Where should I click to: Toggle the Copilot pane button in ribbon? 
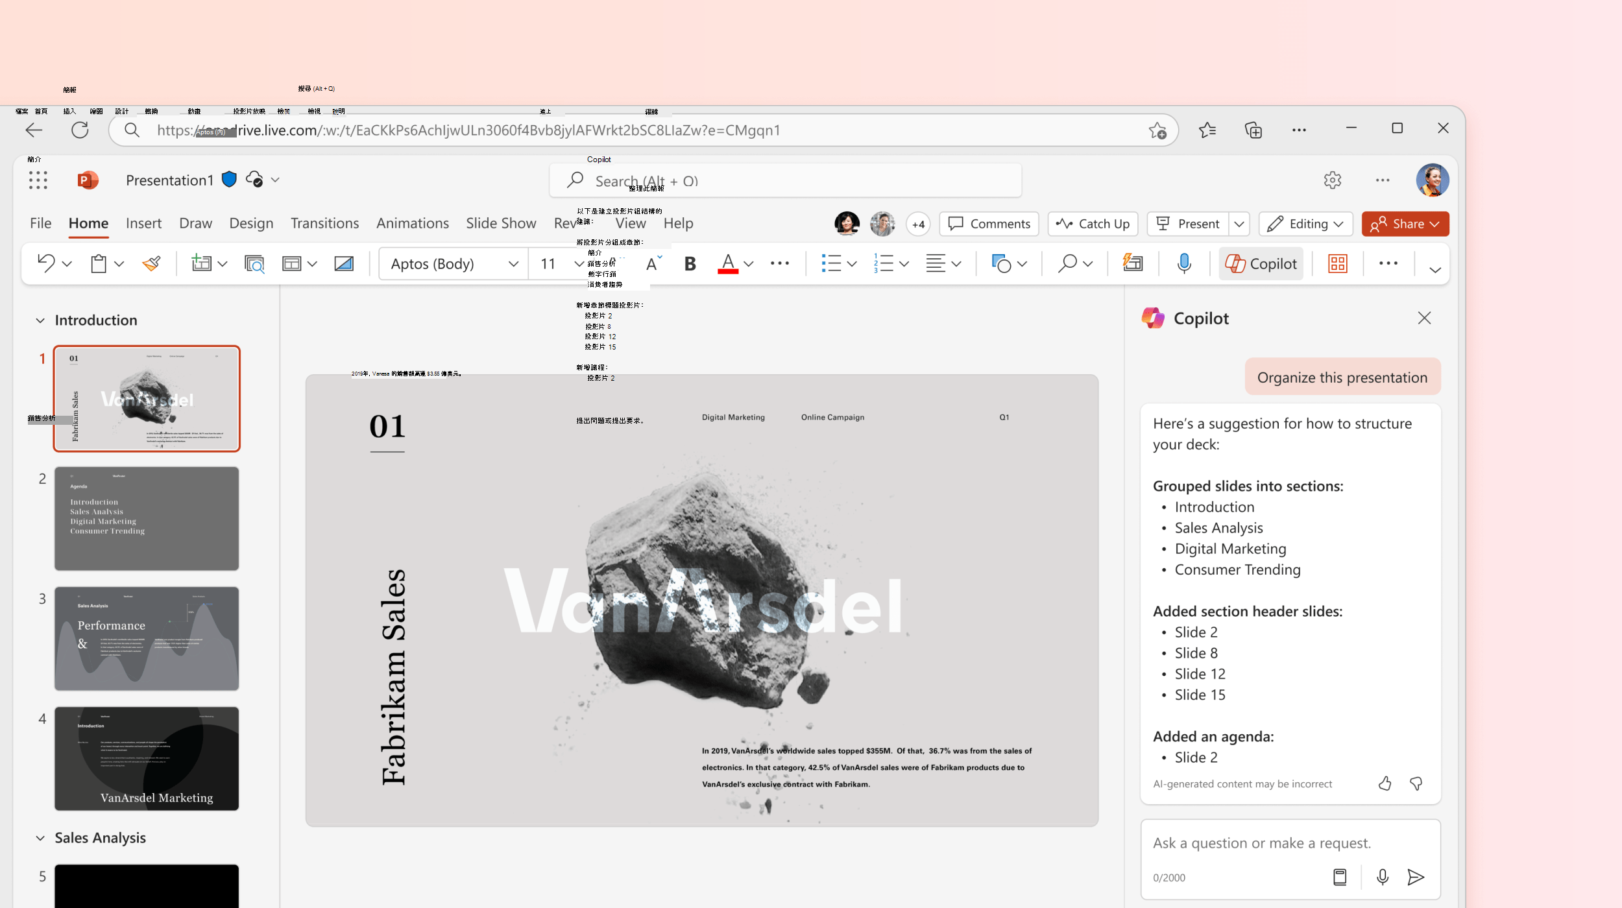[x=1261, y=263]
